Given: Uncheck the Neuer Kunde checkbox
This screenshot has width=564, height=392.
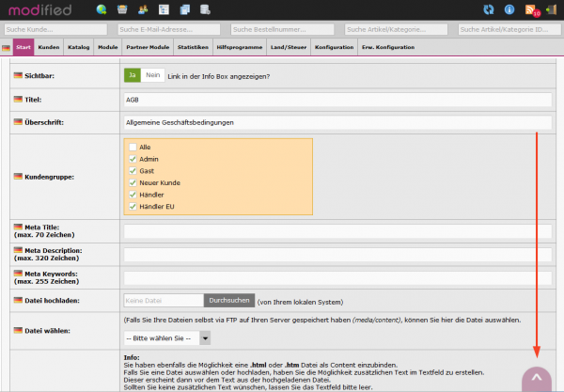Looking at the screenshot, I should 133,182.
